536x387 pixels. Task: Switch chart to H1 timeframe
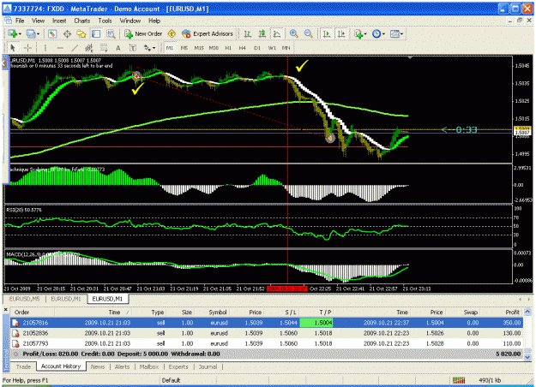point(228,48)
